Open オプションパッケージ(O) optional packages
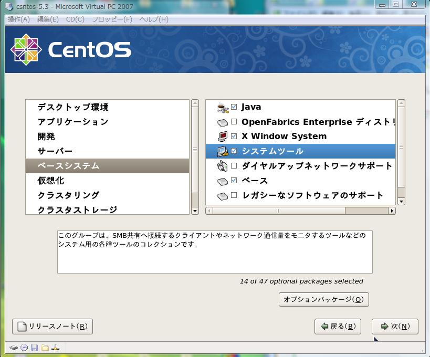The height and width of the screenshot is (357, 430). [323, 299]
